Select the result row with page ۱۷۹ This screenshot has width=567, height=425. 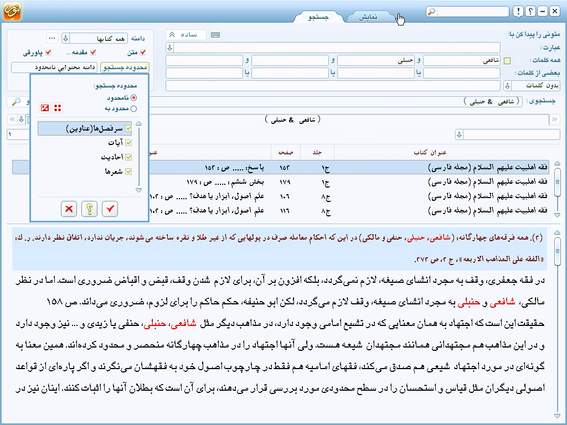click(x=281, y=182)
